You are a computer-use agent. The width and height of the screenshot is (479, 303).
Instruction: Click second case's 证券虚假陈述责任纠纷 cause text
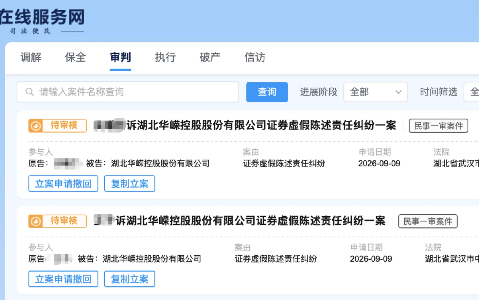(x=276, y=259)
